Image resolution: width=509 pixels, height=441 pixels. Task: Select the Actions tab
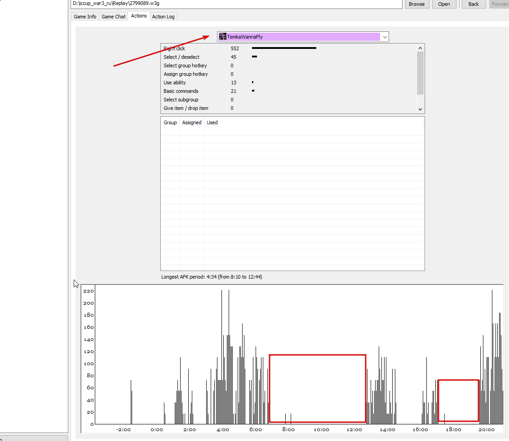point(139,16)
